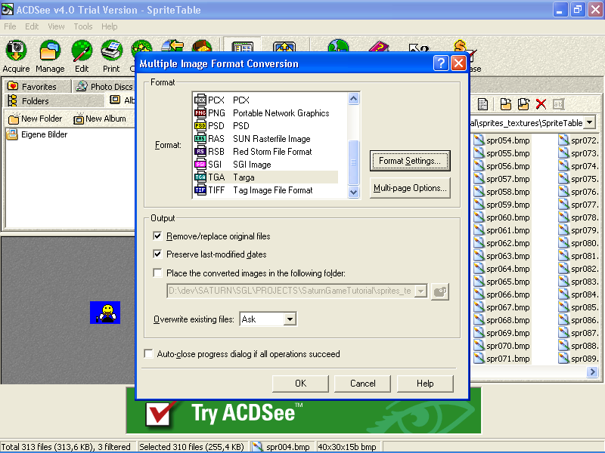Select file spr065.bmp
This screenshot has height=453, width=605.
[x=502, y=282]
